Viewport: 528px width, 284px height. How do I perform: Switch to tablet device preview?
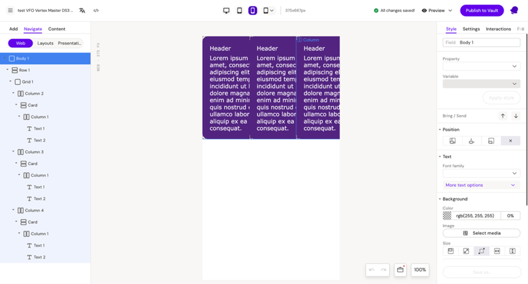tap(239, 10)
